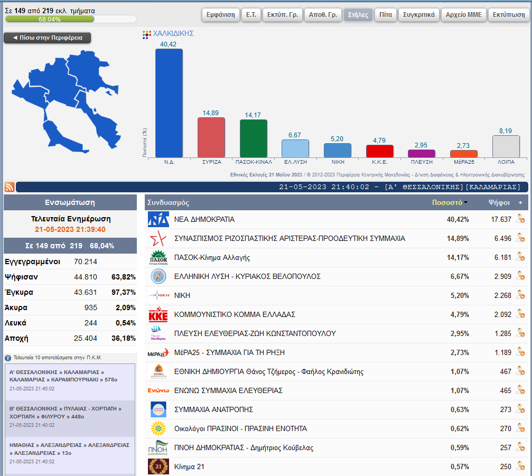This screenshot has width=532, height=476.
Task: Click candidate icon in ΝΙΚΗ row
Action: point(520,295)
